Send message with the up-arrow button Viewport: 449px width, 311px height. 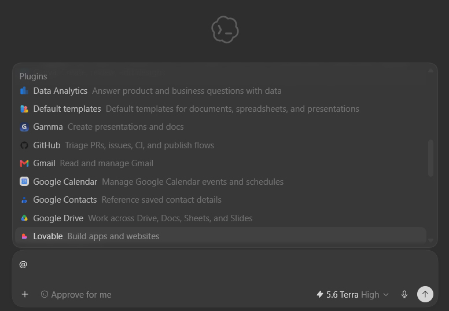coord(425,294)
